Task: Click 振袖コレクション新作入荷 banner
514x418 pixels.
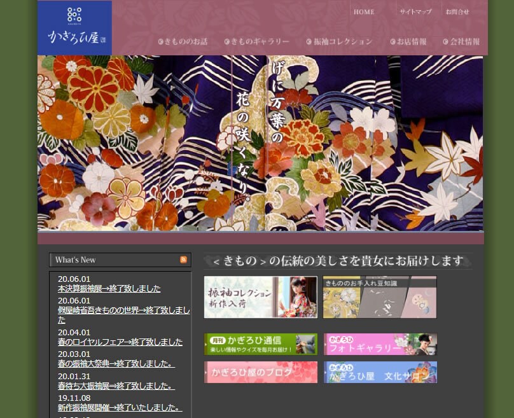Action: point(261,297)
